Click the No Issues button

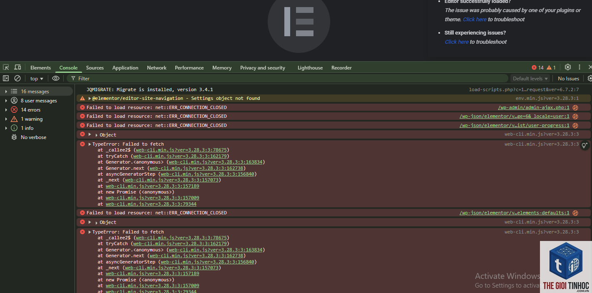coord(568,78)
